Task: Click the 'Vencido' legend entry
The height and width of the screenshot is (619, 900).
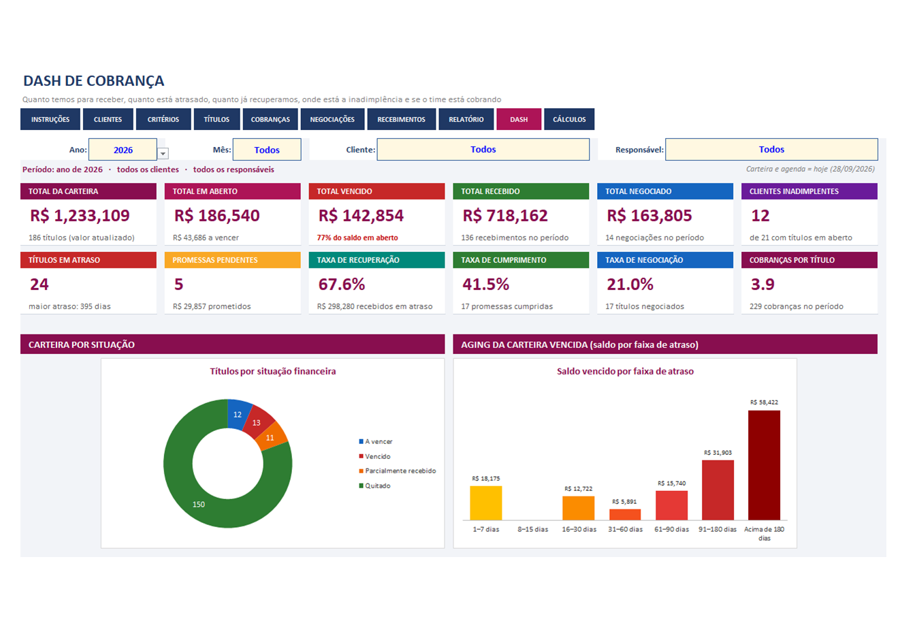Action: pos(374,456)
